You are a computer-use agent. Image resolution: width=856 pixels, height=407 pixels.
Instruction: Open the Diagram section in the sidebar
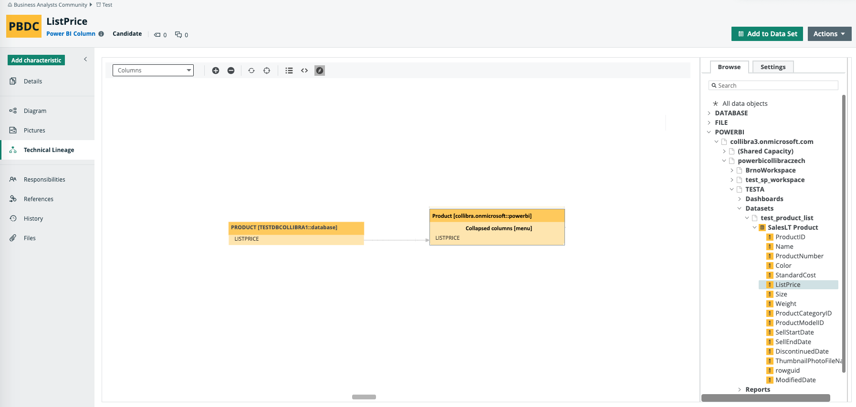35,111
